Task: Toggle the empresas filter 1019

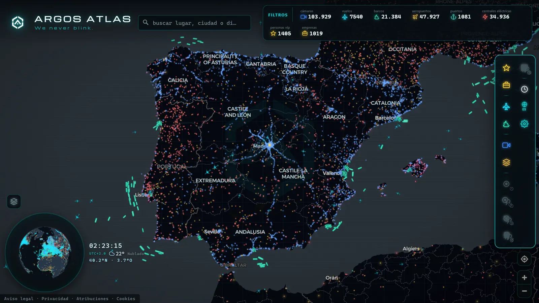Action: point(312,31)
